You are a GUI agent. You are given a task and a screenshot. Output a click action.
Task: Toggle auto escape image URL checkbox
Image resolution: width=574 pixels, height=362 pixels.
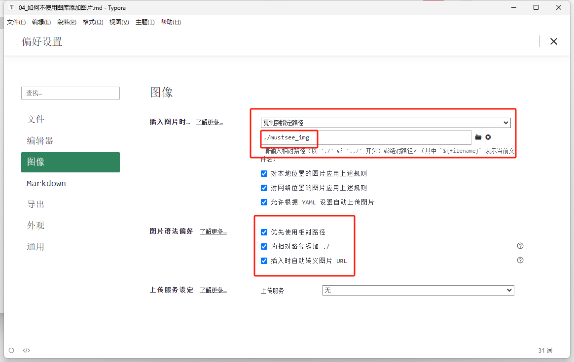coord(264,261)
